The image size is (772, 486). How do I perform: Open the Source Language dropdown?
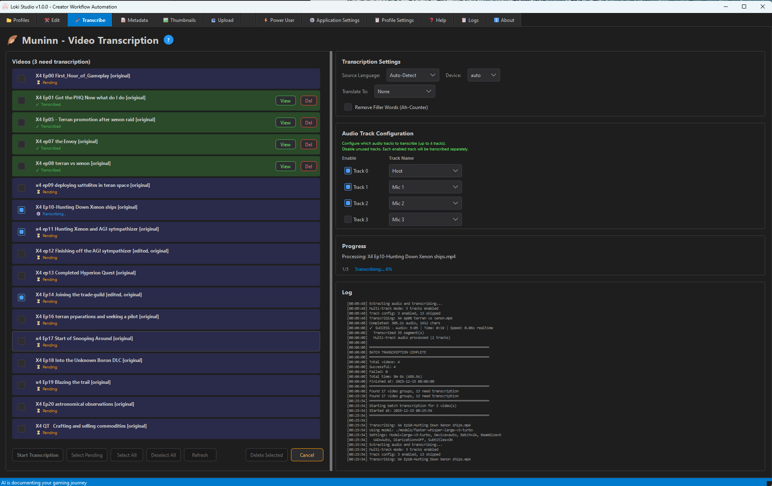coord(412,75)
